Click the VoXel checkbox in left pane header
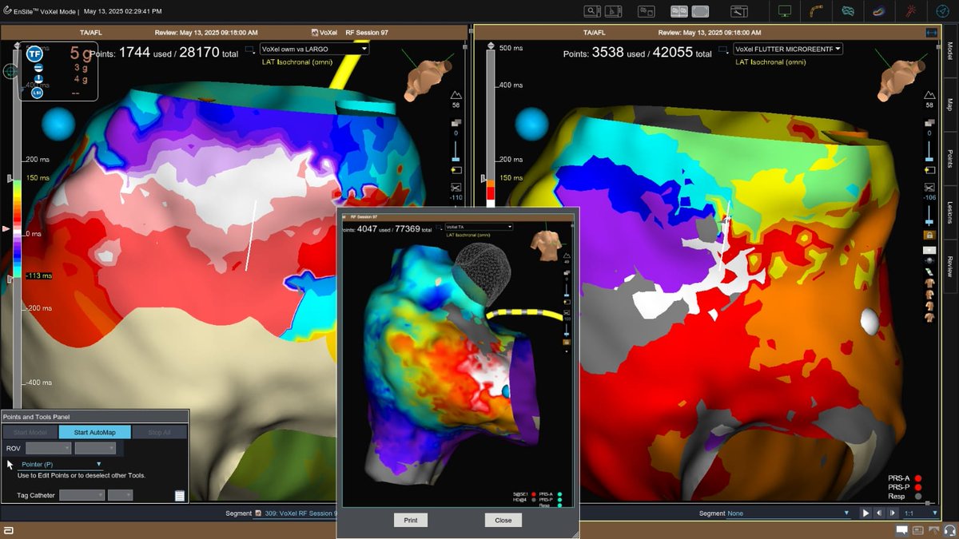 (x=314, y=33)
